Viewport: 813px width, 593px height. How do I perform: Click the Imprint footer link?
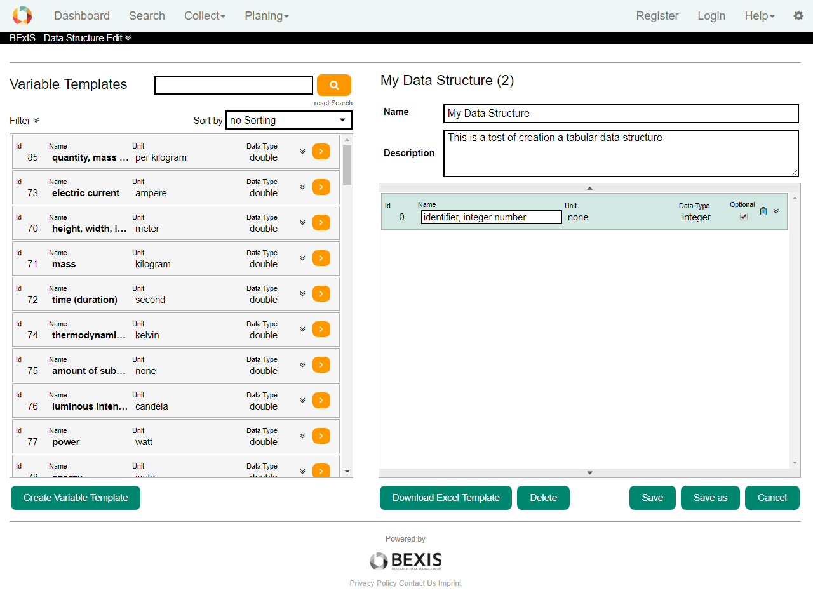[x=450, y=583]
